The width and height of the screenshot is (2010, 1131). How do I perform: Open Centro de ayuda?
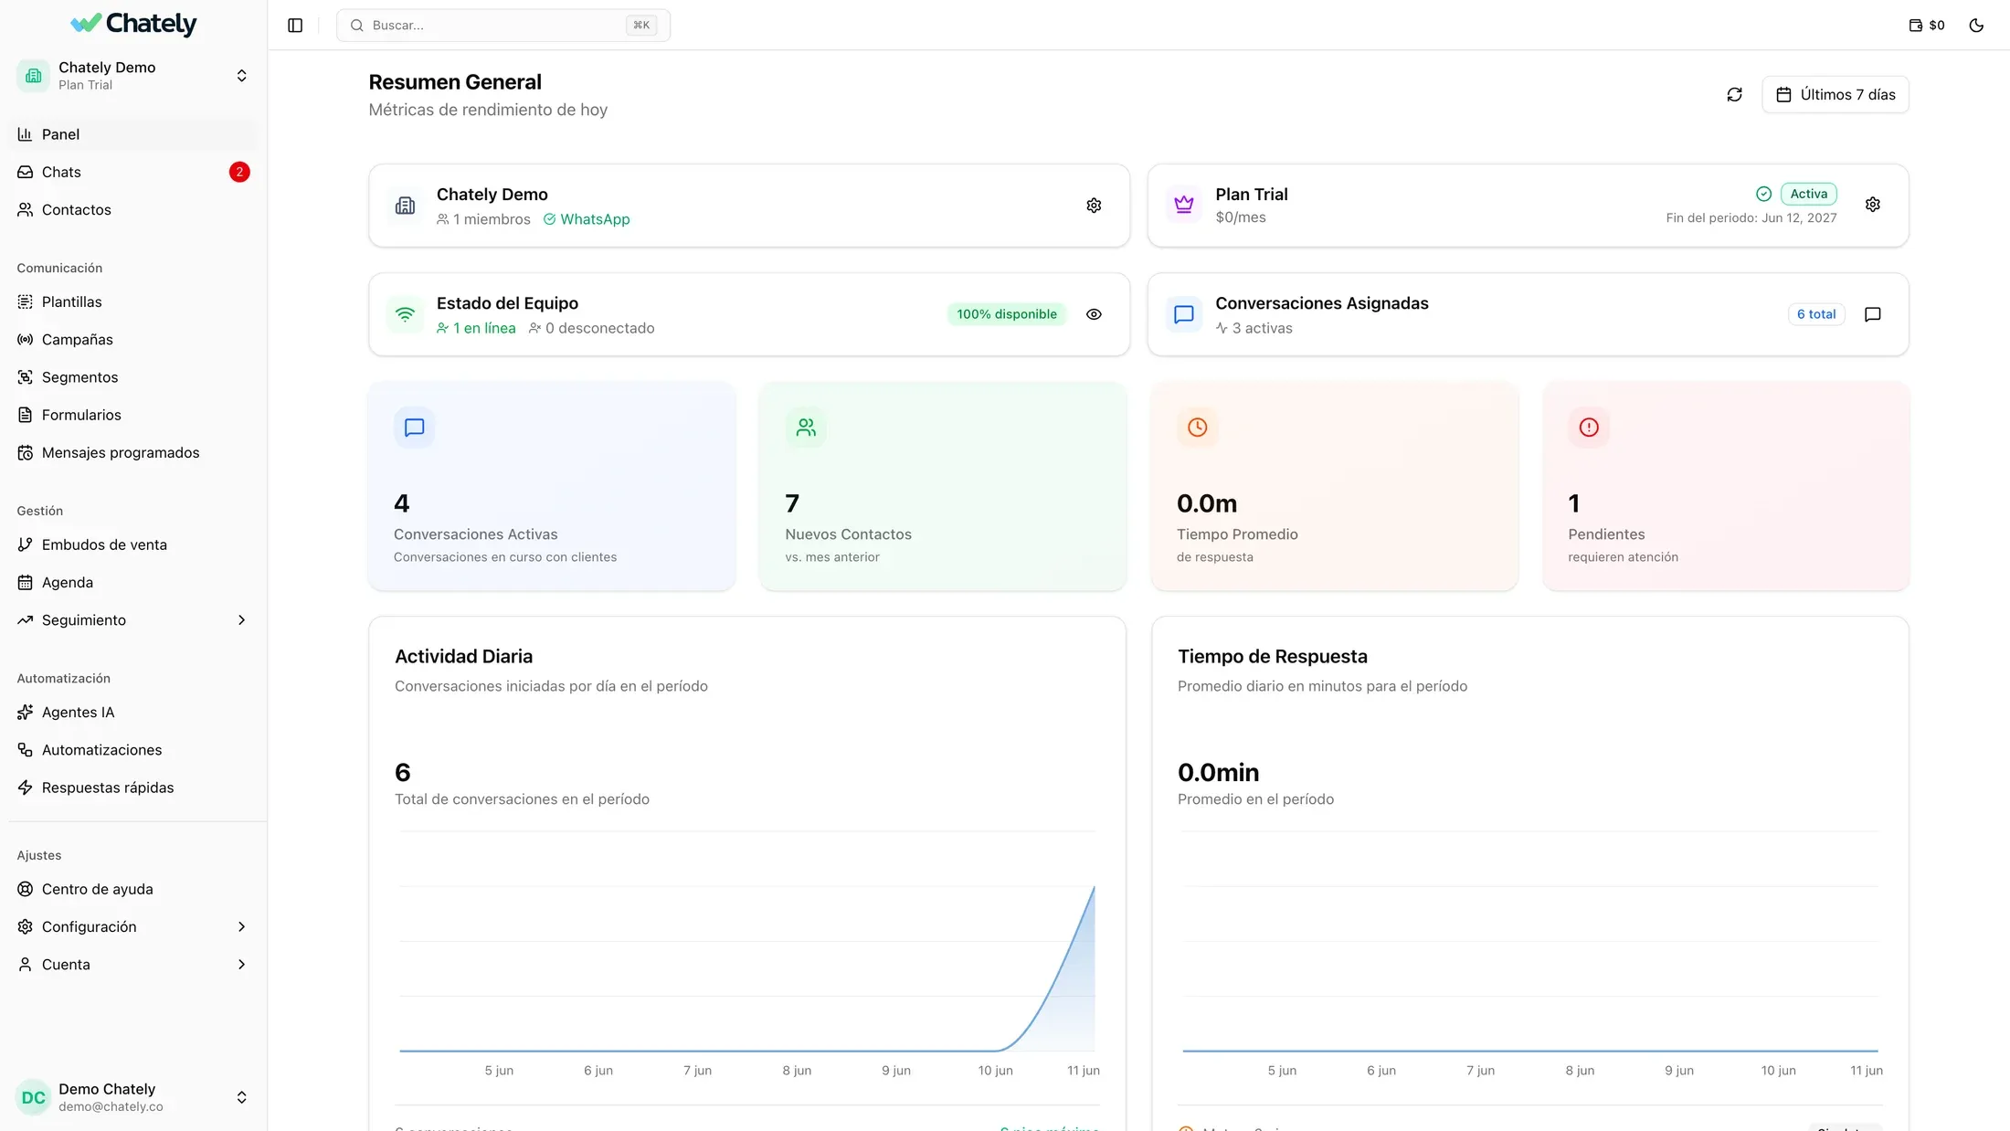click(x=133, y=890)
